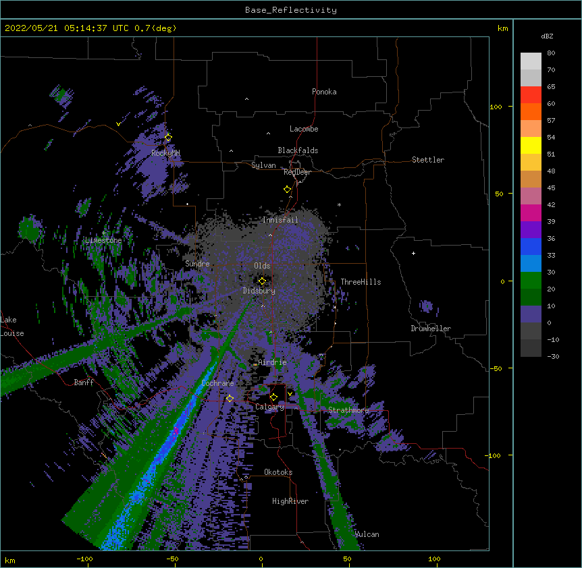Click the white caret marker below Ponoka
The height and width of the screenshot is (568, 582).
pyautogui.click(x=247, y=99)
